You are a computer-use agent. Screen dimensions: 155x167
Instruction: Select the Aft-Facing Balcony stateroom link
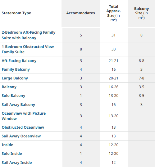click(x=19, y=61)
